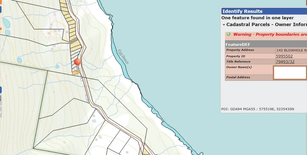Click the Property ID row label
Viewport: 307px width, 155px height.
[x=235, y=56]
